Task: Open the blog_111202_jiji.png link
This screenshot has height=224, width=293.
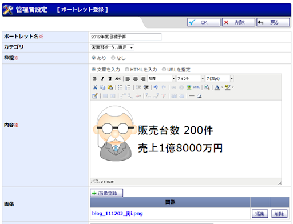Action: coord(117,213)
